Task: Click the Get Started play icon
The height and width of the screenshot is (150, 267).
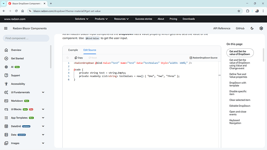Action: point(6,58)
